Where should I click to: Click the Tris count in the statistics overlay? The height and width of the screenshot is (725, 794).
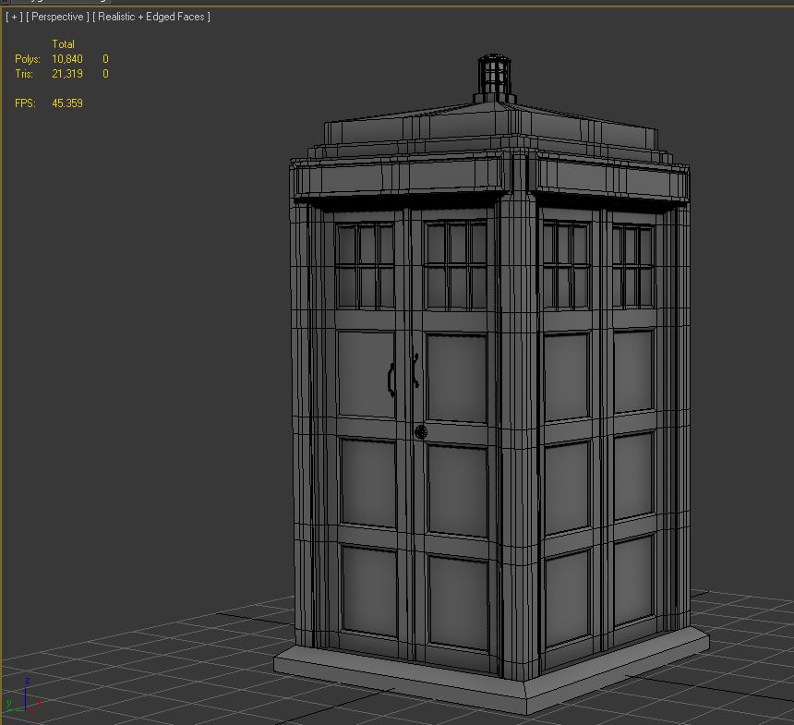tap(67, 73)
